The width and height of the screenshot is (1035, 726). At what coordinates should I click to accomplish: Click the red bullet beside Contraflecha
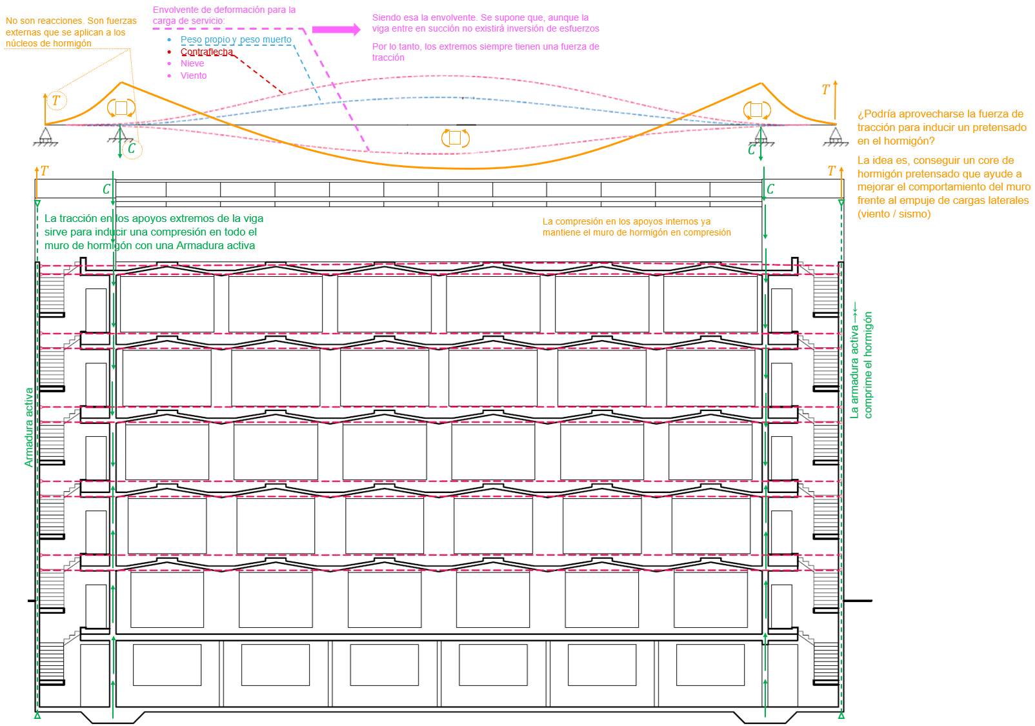click(169, 52)
